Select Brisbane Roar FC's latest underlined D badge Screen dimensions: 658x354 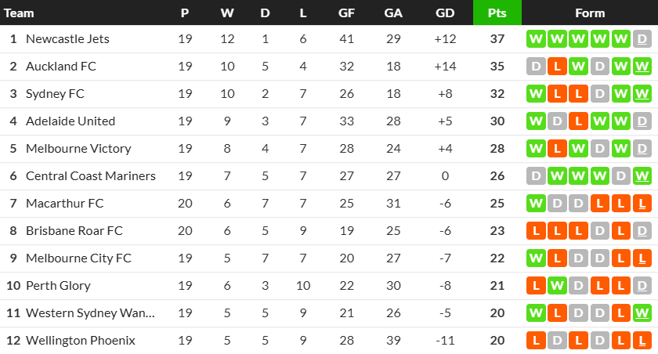click(x=642, y=231)
